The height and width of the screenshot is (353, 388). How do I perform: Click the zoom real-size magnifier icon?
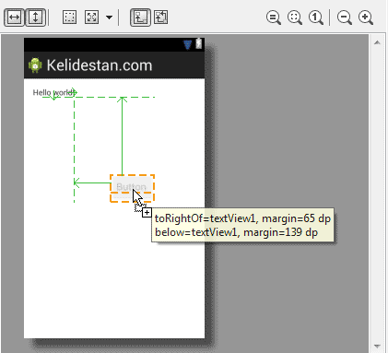[x=295, y=18]
